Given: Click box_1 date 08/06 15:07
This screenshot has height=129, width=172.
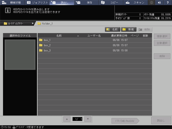Looking at the screenshot, I should pyautogui.click(x=120, y=40).
